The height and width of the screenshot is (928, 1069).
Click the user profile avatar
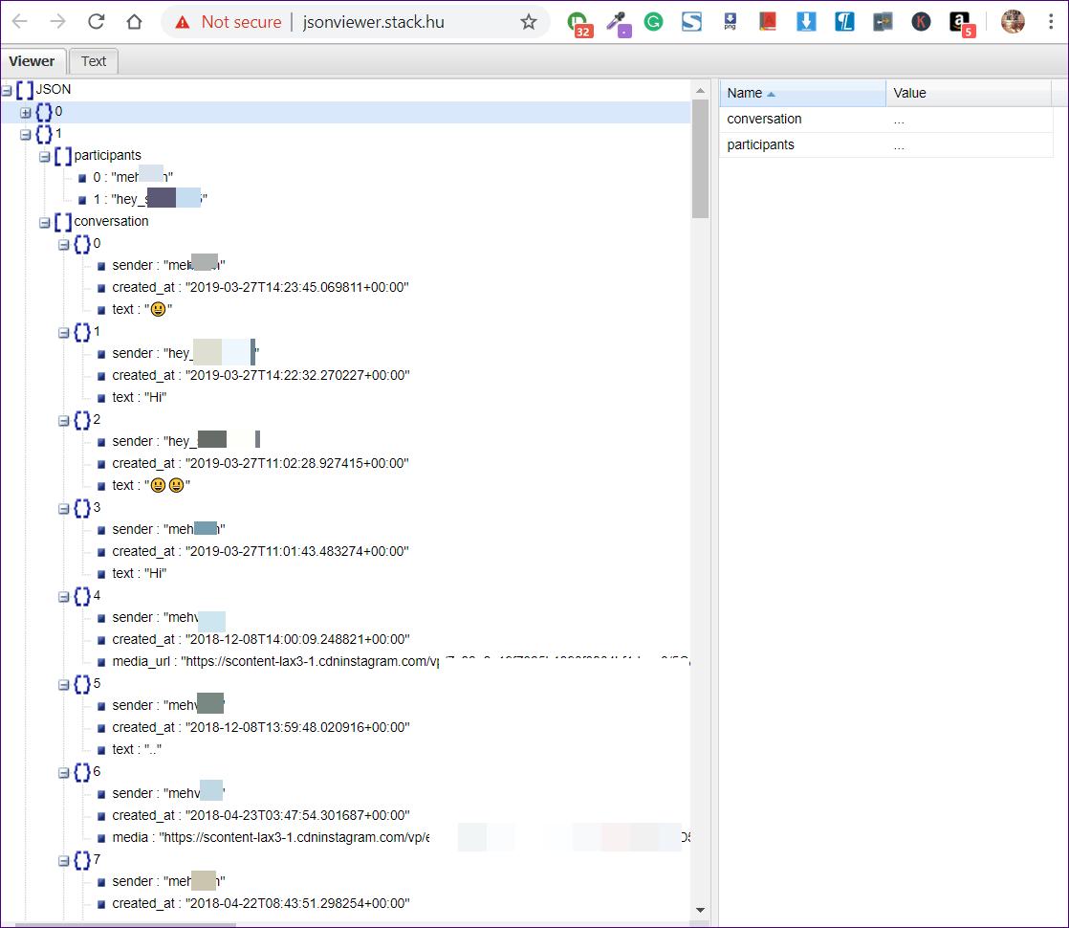tap(1013, 21)
